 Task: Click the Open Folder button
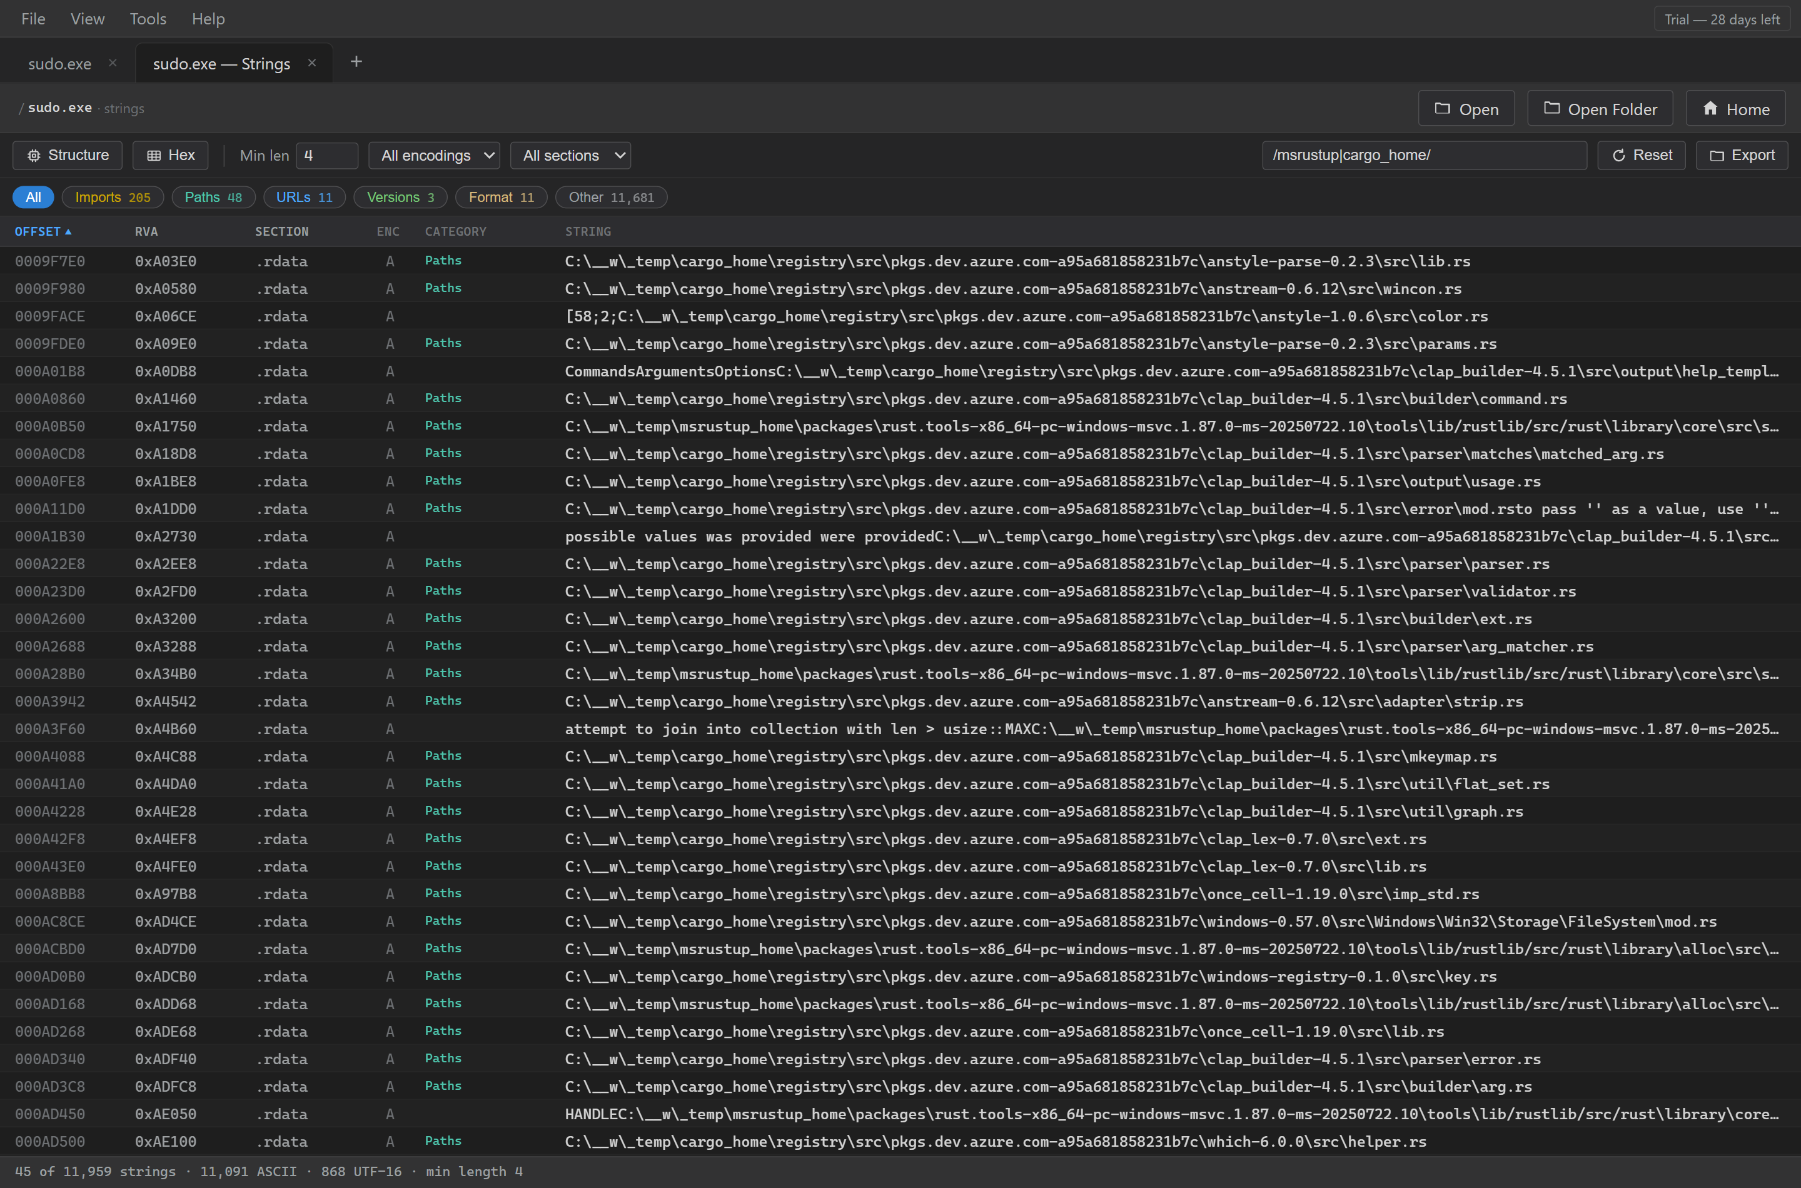point(1600,109)
